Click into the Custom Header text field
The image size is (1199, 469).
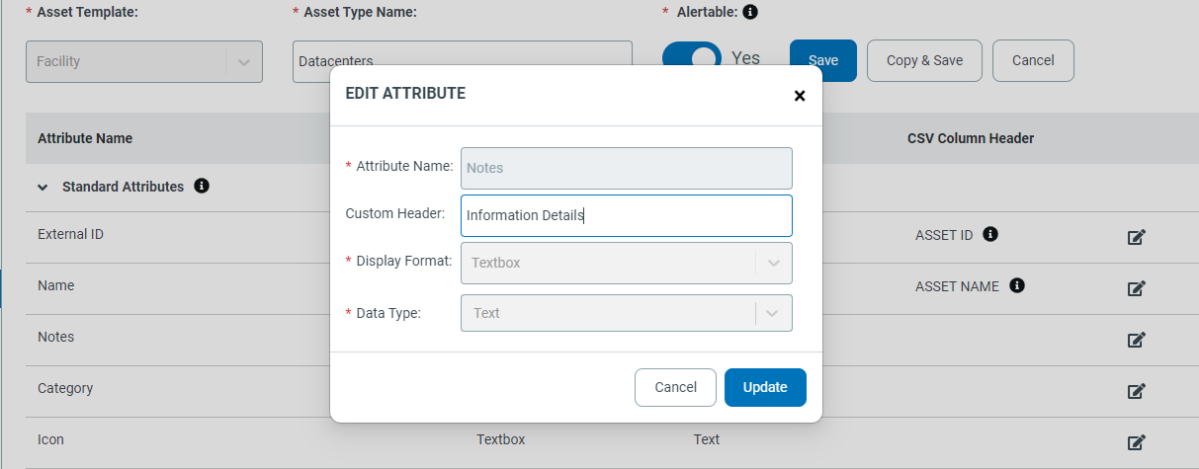click(x=626, y=215)
